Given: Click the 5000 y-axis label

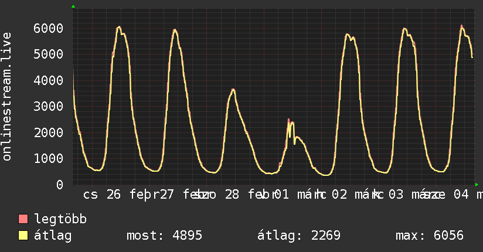Looking at the screenshot, I should [x=49, y=55].
